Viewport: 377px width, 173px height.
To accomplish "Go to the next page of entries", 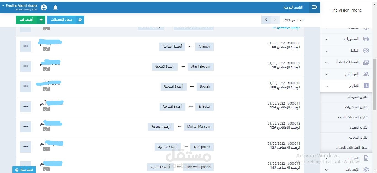I will point(266,20).
